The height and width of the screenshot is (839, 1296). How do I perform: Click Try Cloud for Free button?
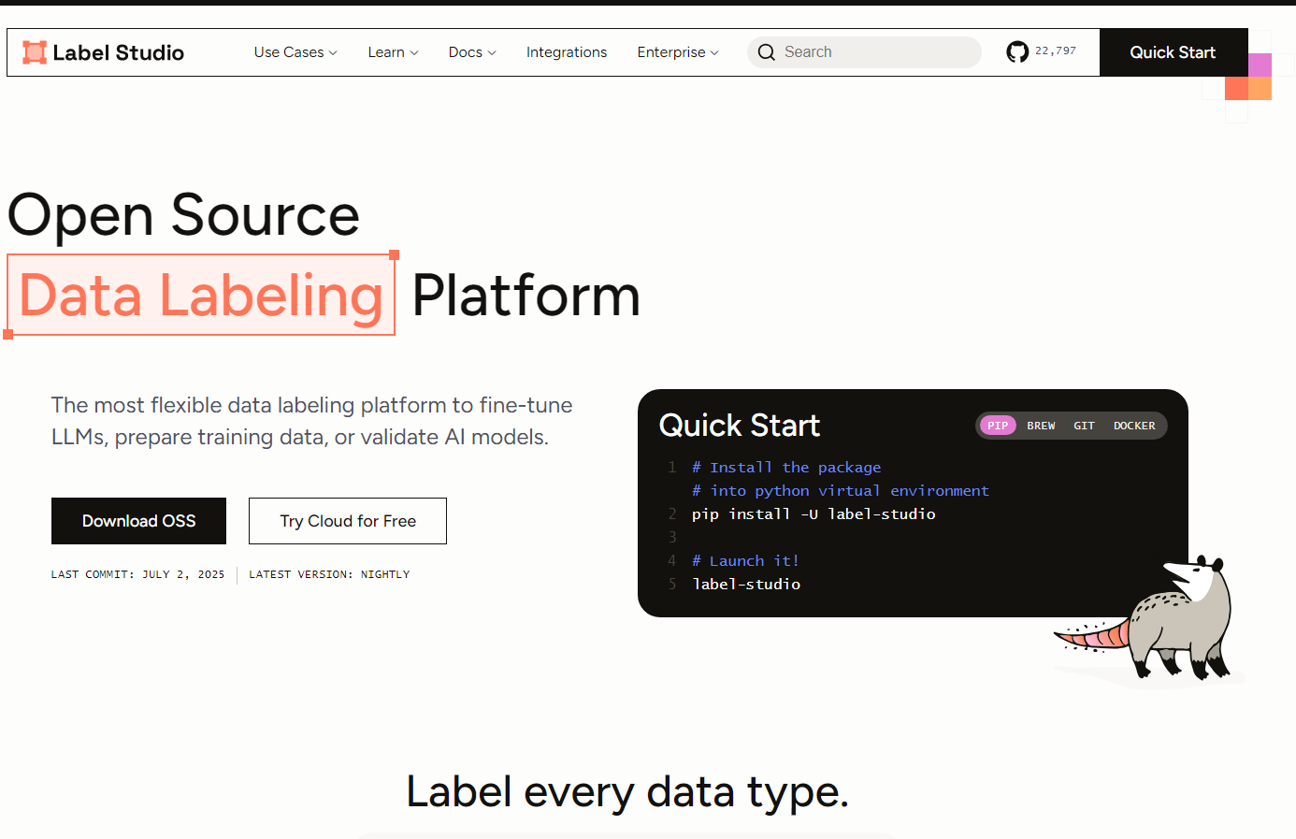(348, 521)
